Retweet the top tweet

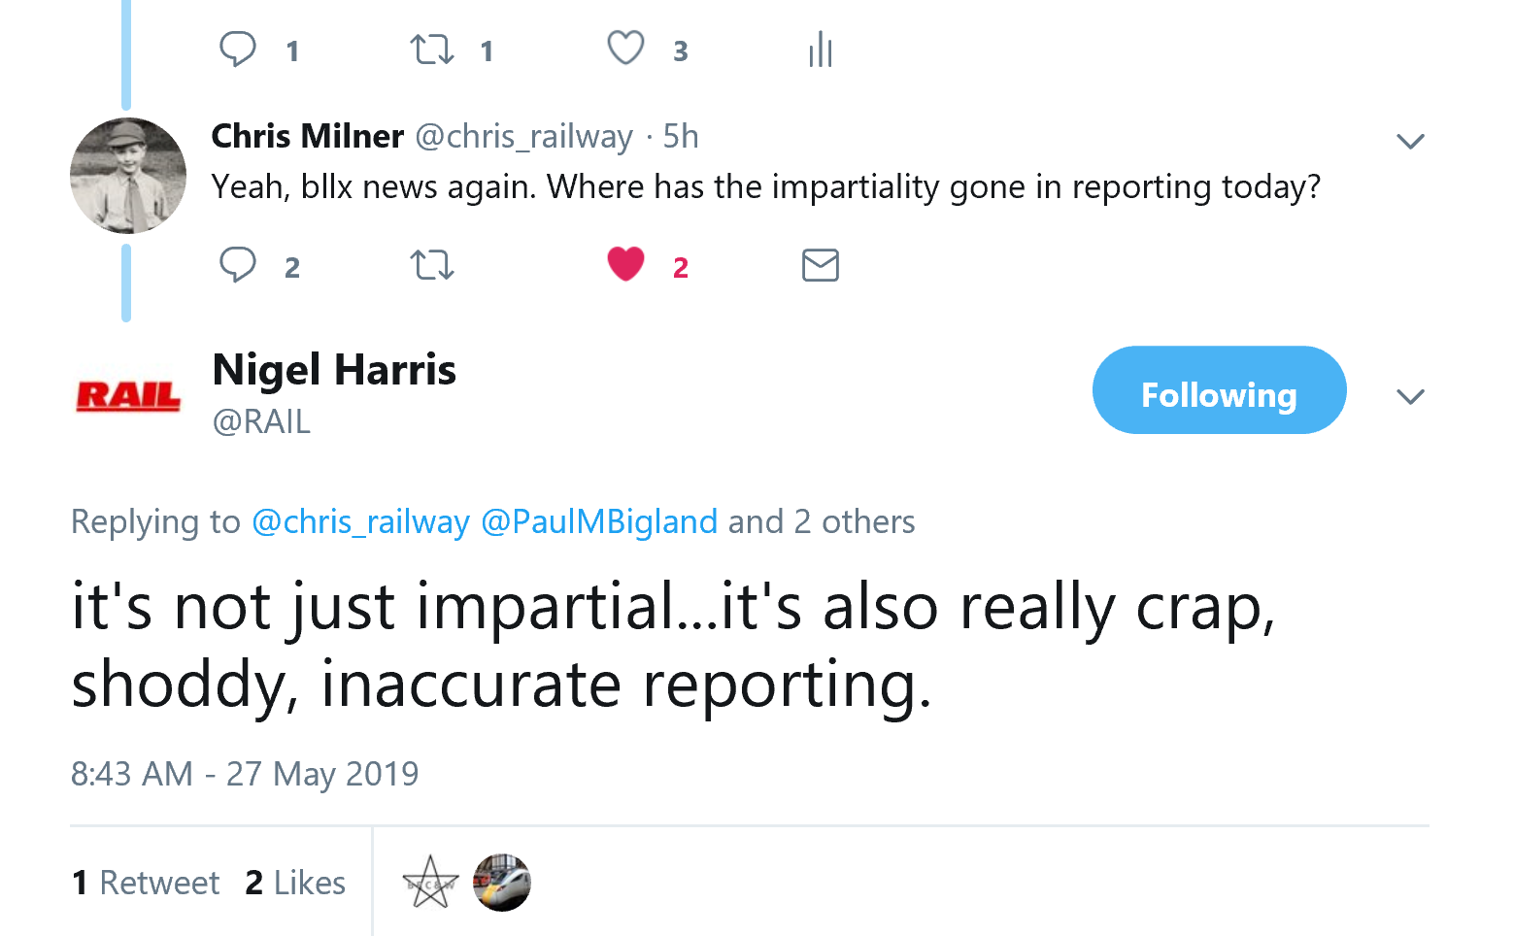[x=432, y=49]
